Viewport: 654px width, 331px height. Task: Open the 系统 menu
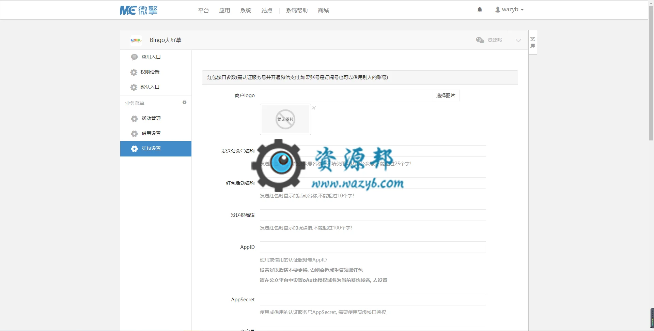[x=246, y=10]
